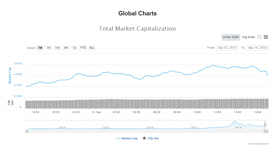The height and width of the screenshot is (147, 274).
Task: Choose the YTD zoom option
Action: click(83, 48)
